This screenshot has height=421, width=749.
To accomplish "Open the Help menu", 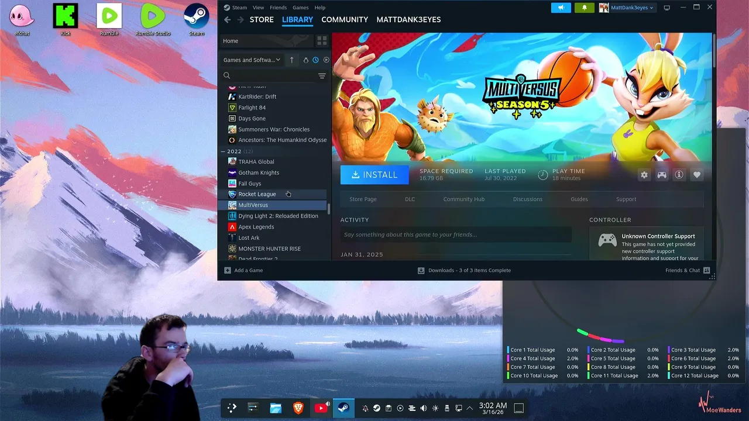I will point(320,8).
